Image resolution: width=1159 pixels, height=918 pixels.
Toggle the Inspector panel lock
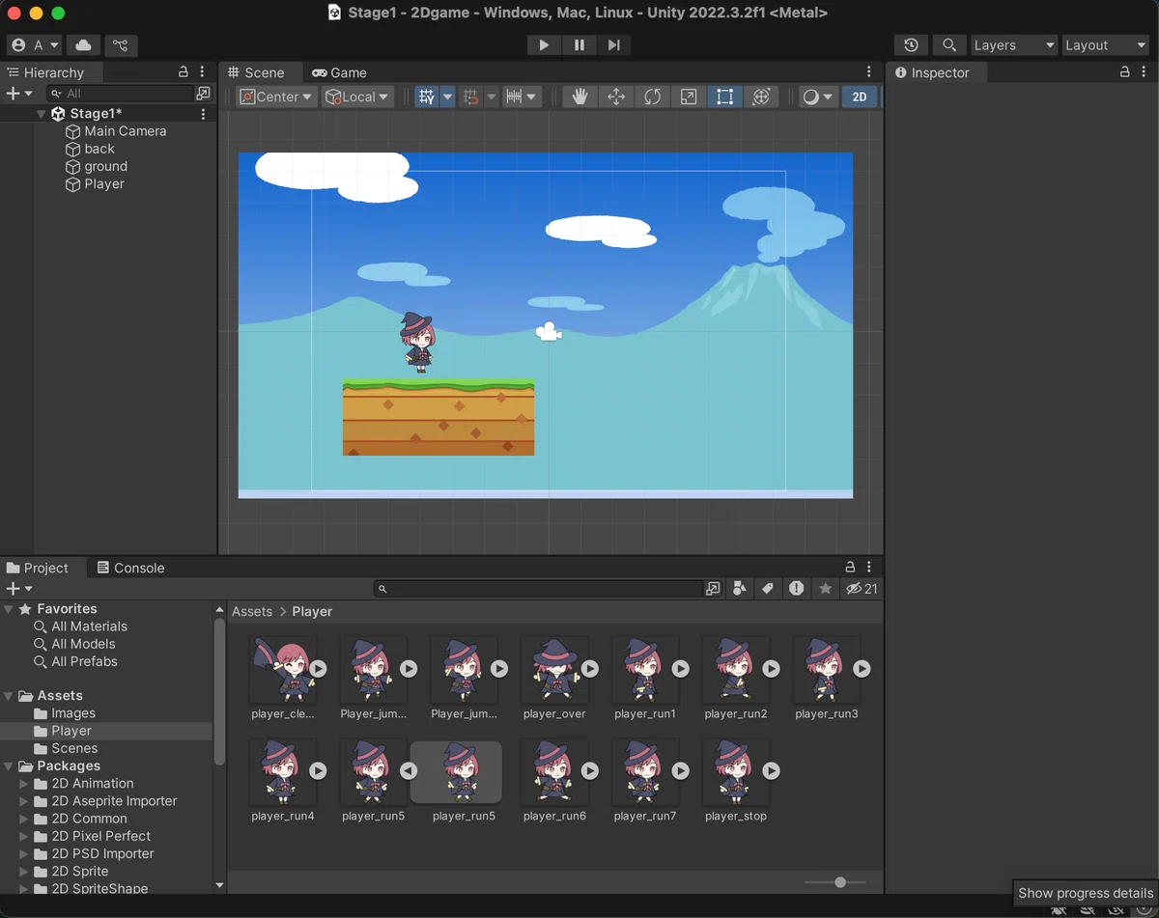click(1124, 72)
